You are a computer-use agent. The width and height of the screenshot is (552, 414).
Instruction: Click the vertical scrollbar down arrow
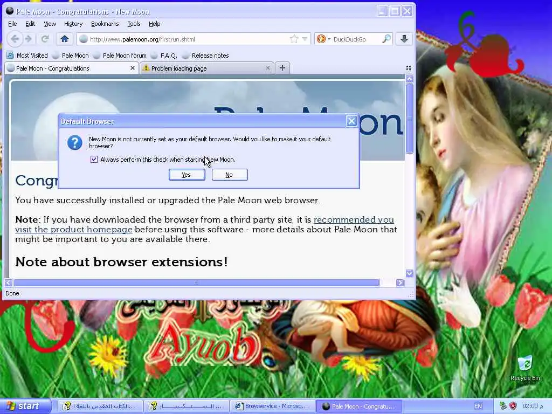pos(409,273)
